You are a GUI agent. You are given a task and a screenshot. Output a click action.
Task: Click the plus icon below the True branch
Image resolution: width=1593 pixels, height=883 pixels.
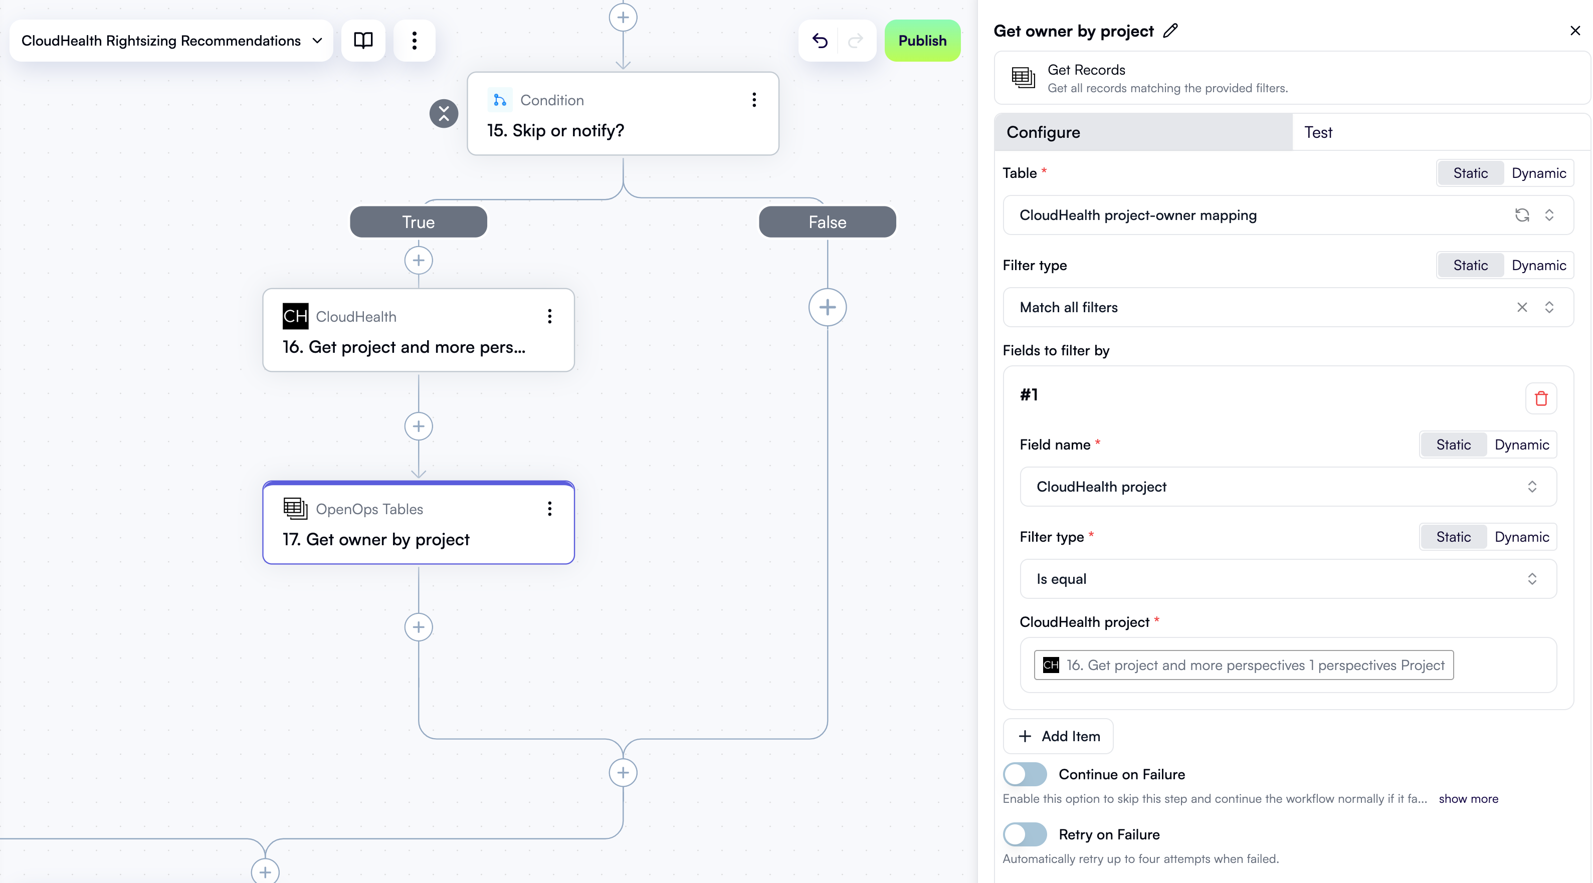(x=418, y=260)
